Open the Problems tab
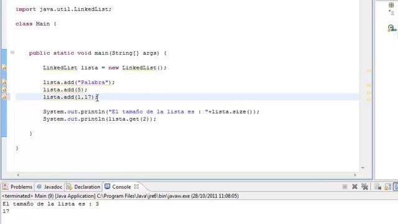The height and width of the screenshot is (224, 398). (17, 187)
